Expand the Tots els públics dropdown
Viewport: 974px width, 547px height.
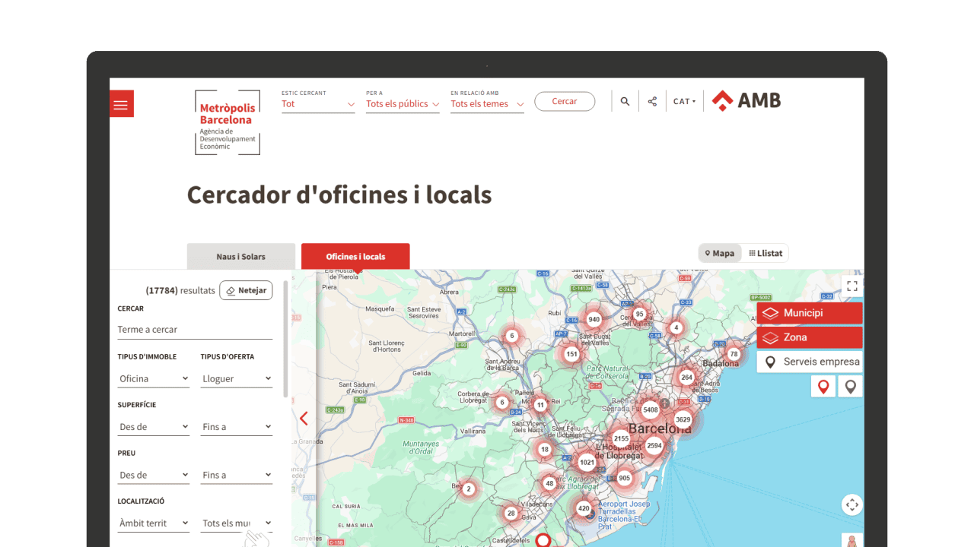tap(403, 104)
